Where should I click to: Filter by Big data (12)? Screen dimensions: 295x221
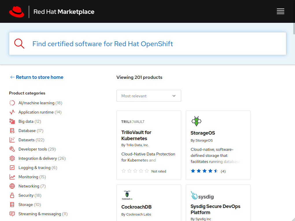pos(30,121)
